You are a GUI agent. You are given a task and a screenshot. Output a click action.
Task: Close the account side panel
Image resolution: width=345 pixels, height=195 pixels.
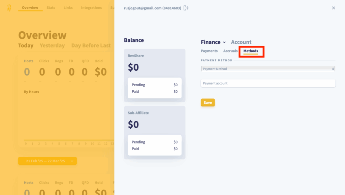click(334, 8)
